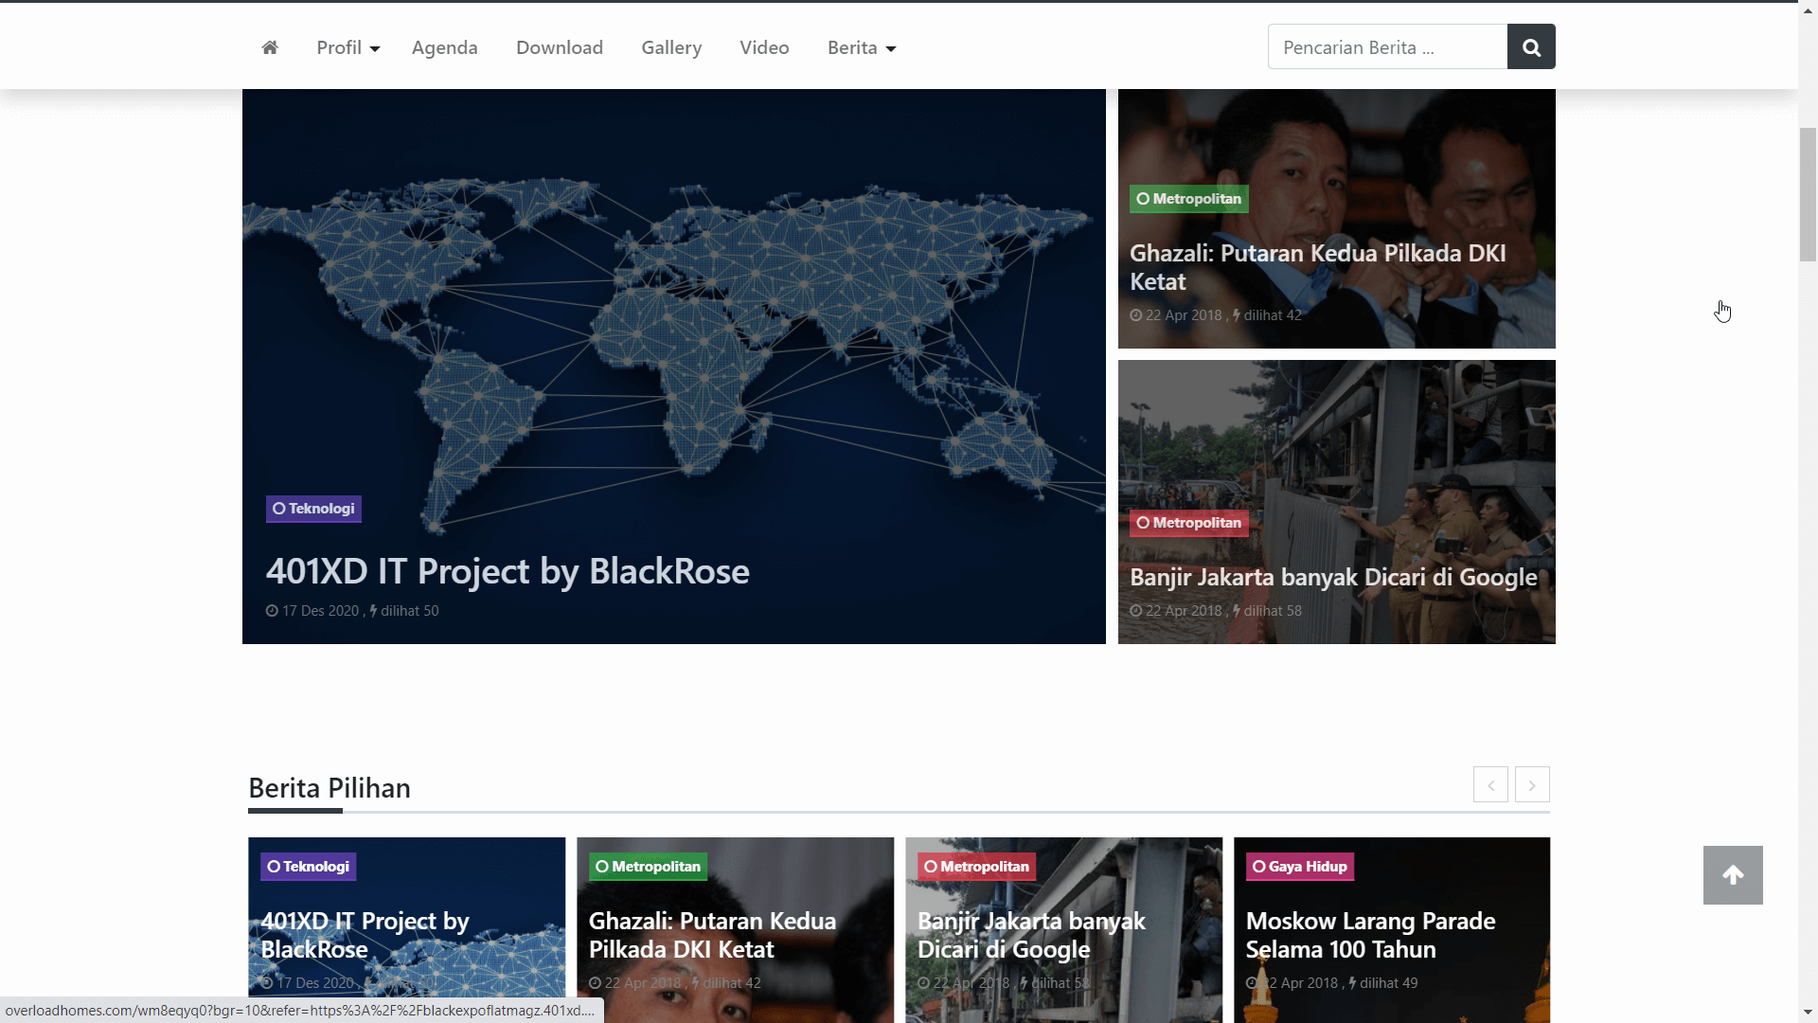Viewport: 1818px width, 1023px height.
Task: Click the next chevron in Berita Pilihan carousel
Action: (x=1532, y=784)
